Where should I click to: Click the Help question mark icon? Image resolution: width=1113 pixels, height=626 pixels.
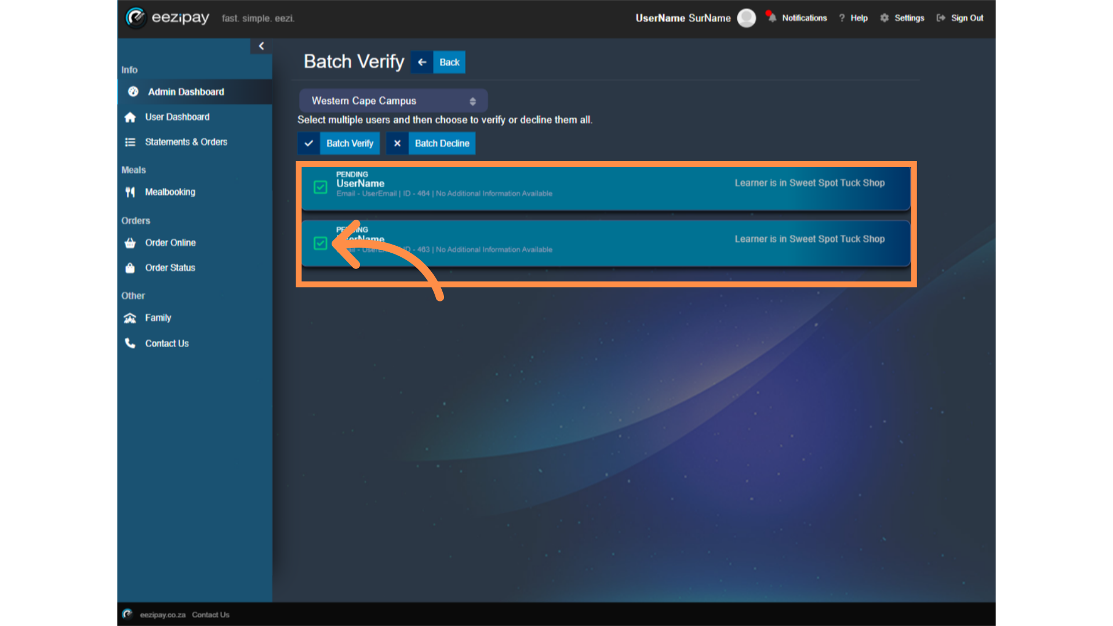[842, 18]
